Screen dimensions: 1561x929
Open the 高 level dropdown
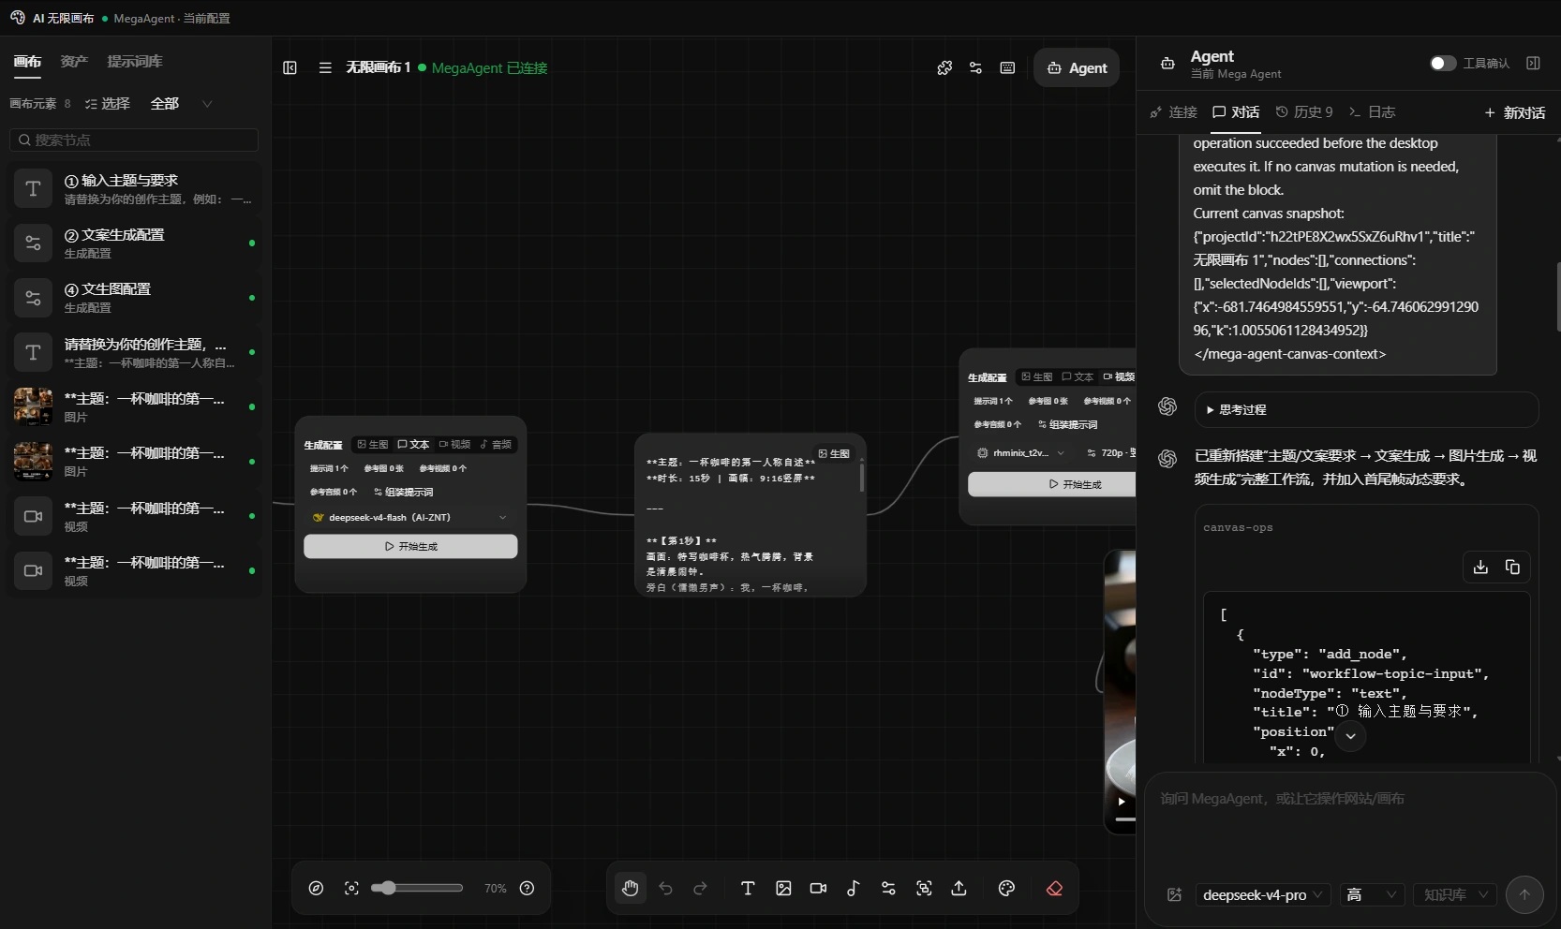point(1372,894)
